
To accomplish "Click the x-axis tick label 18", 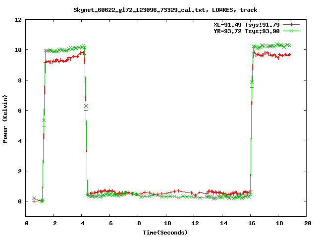I will coord(279,223).
